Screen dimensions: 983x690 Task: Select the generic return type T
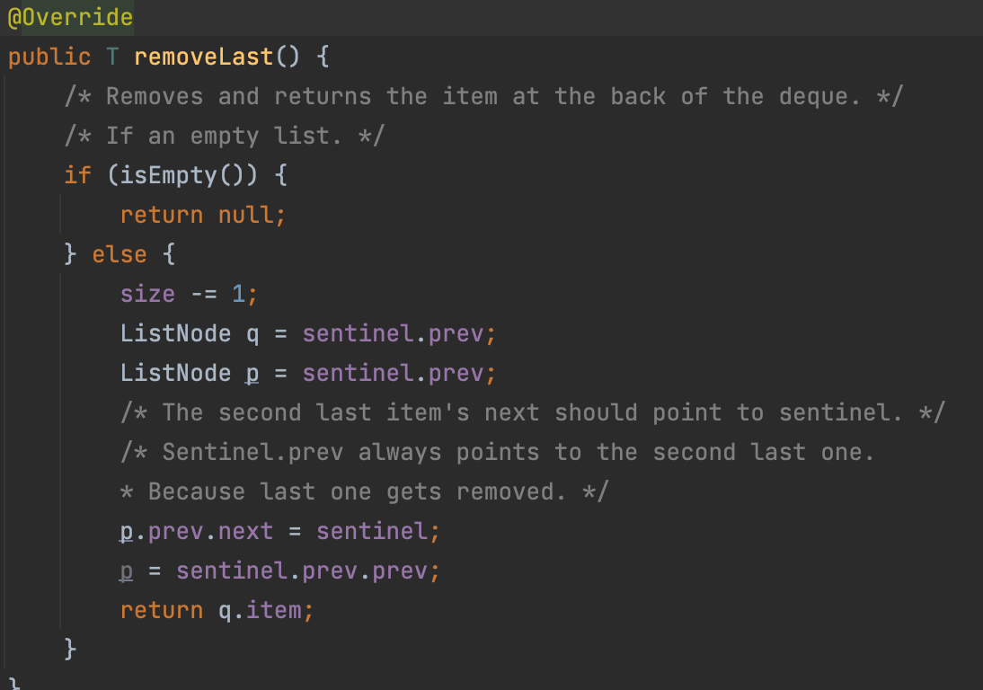[112, 57]
